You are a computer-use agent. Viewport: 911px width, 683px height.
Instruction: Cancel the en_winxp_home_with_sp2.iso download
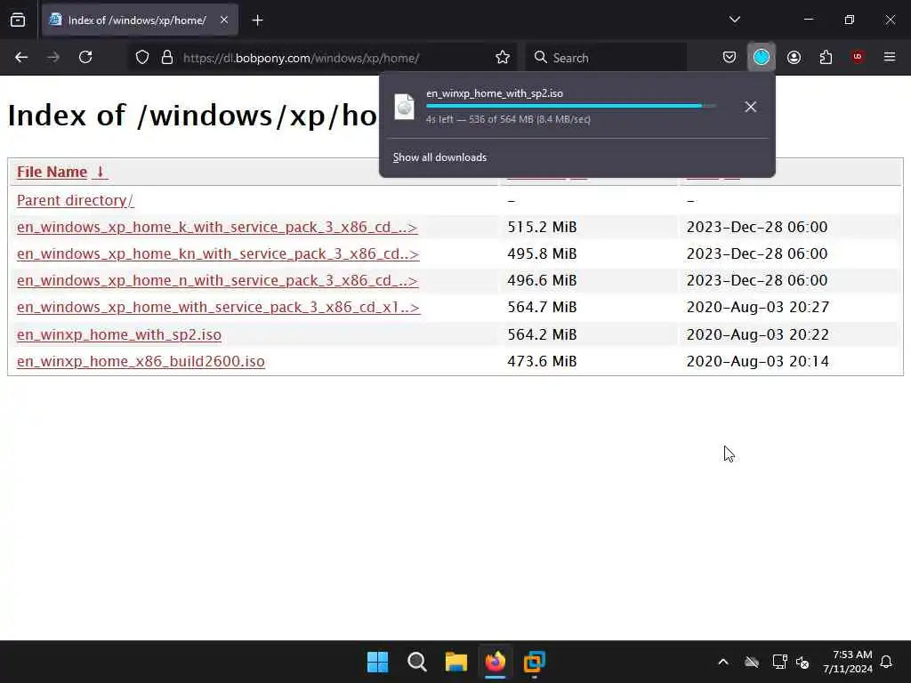point(751,107)
